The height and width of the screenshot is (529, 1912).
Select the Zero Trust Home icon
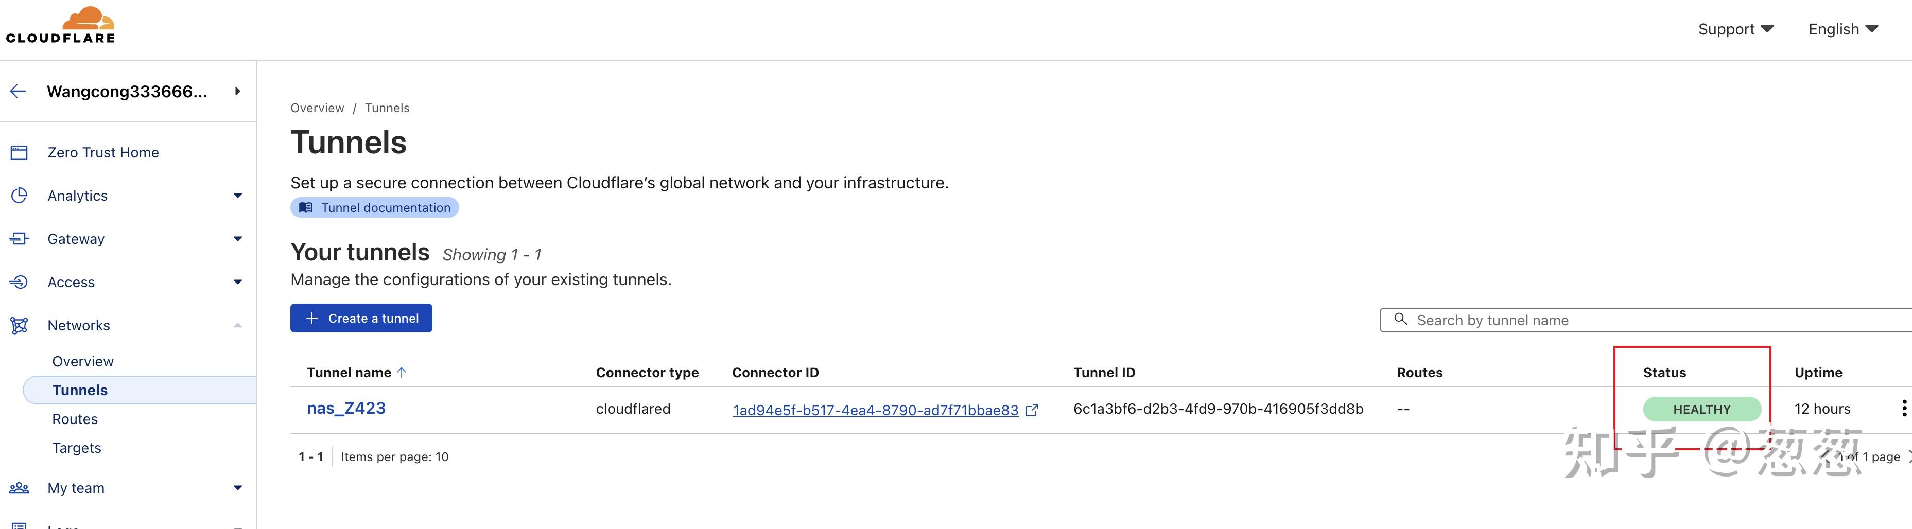tap(19, 152)
